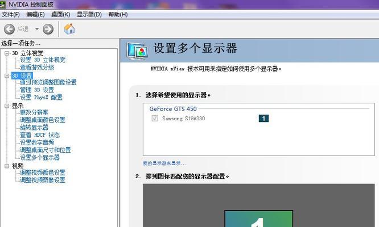This screenshot has height=227, width=379.
Task: Select the 显示 category label
Action: pyautogui.click(x=18, y=106)
